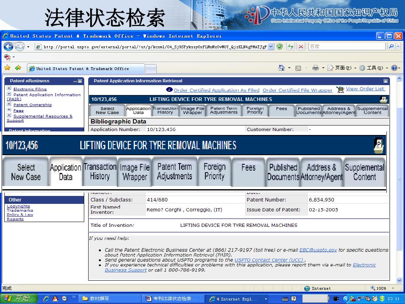Viewport: 405px width, 304px height.
Task: Expand the Patent Ownership plus icon
Action: (9, 104)
